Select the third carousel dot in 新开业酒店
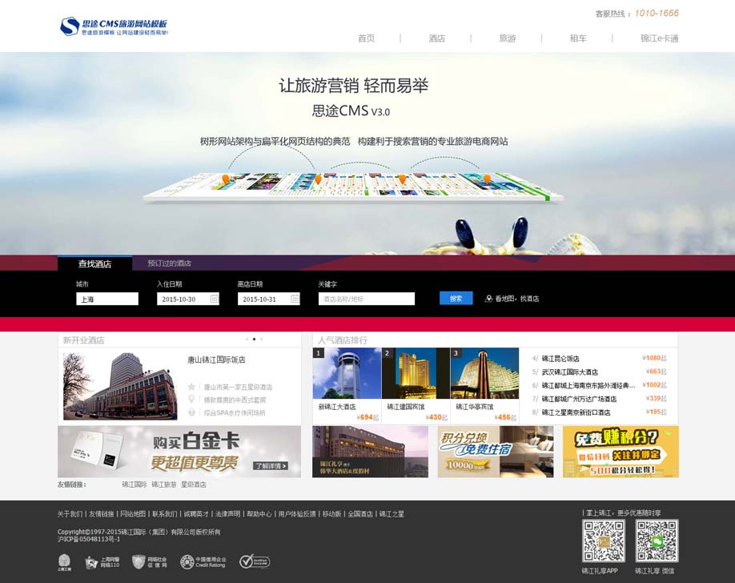The image size is (735, 583). [x=261, y=339]
